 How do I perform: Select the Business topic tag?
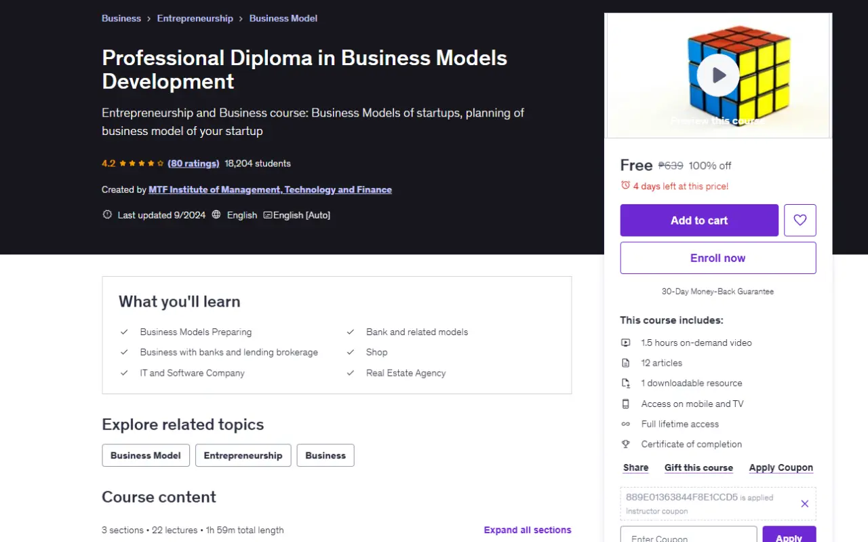[x=325, y=455]
